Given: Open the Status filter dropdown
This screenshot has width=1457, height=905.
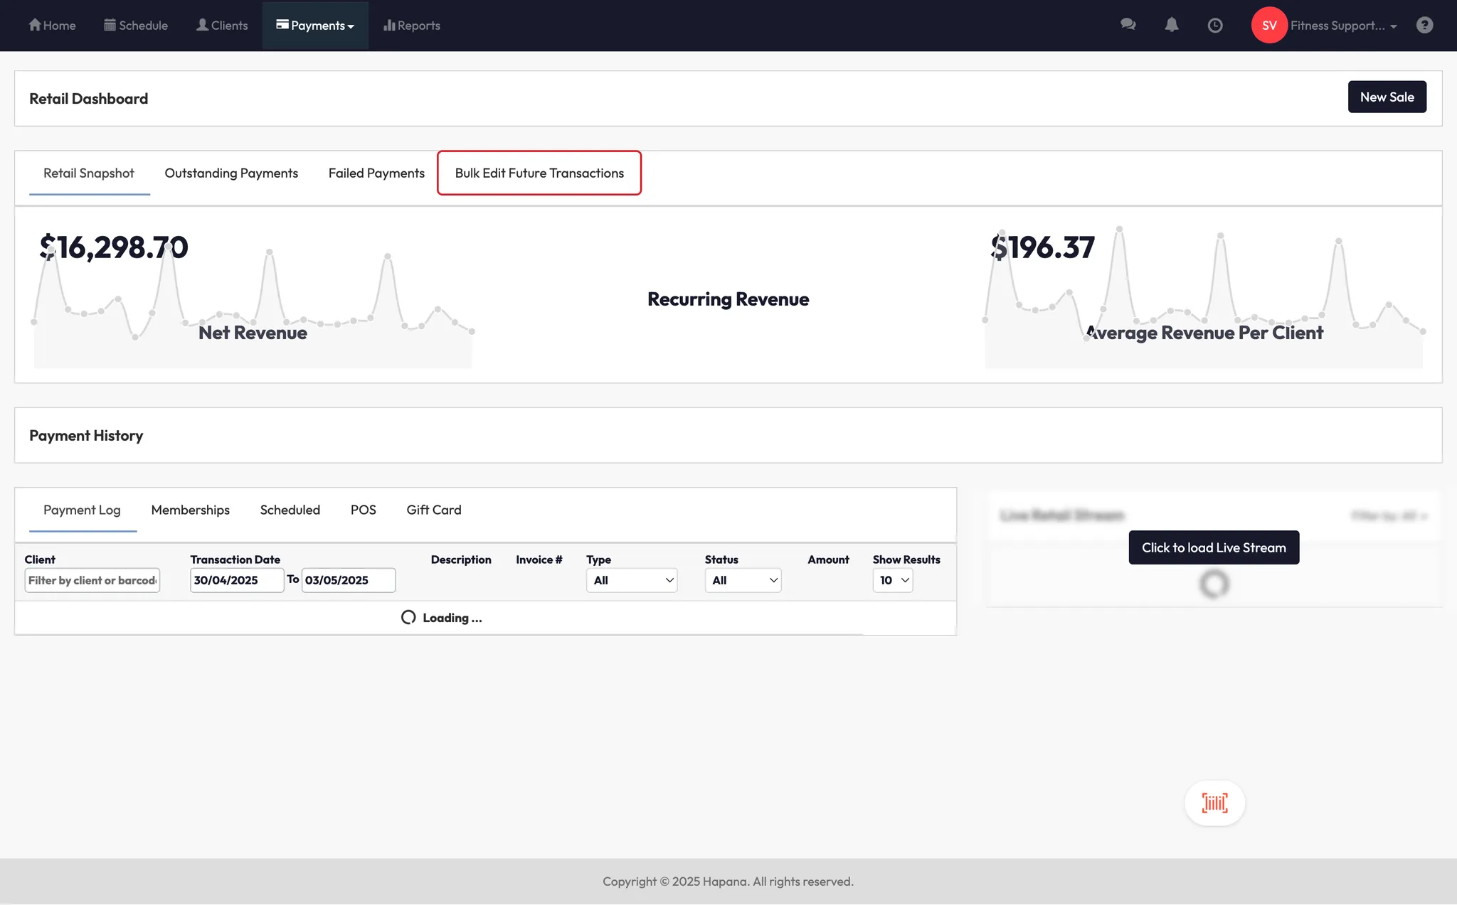Looking at the screenshot, I should pyautogui.click(x=743, y=580).
